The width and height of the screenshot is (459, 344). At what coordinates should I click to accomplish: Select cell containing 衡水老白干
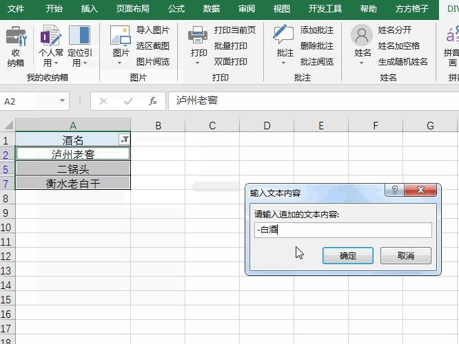[73, 183]
